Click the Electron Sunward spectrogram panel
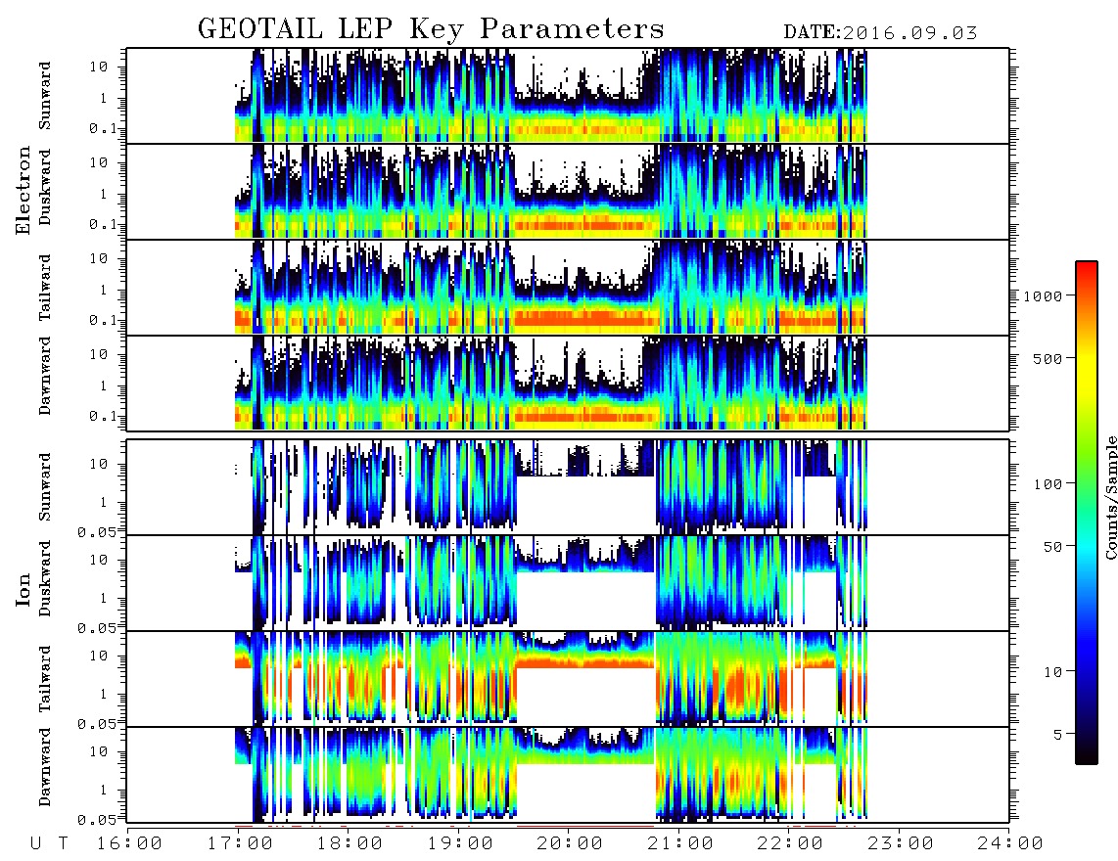 tap(568, 96)
